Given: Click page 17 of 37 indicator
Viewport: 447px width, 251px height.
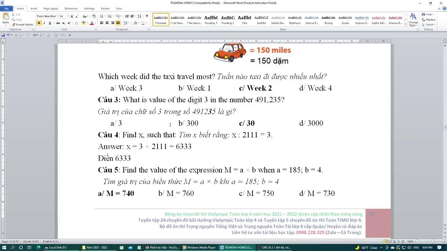Looking at the screenshot, I should click(x=10, y=241).
